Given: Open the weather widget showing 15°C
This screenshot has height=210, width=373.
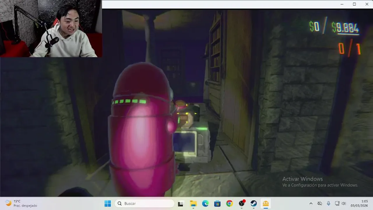Looking at the screenshot, I should point(21,204).
